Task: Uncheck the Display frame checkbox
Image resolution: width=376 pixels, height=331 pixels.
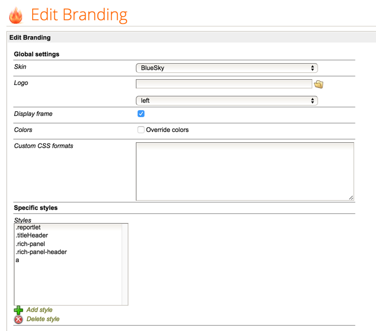Action: tap(141, 114)
